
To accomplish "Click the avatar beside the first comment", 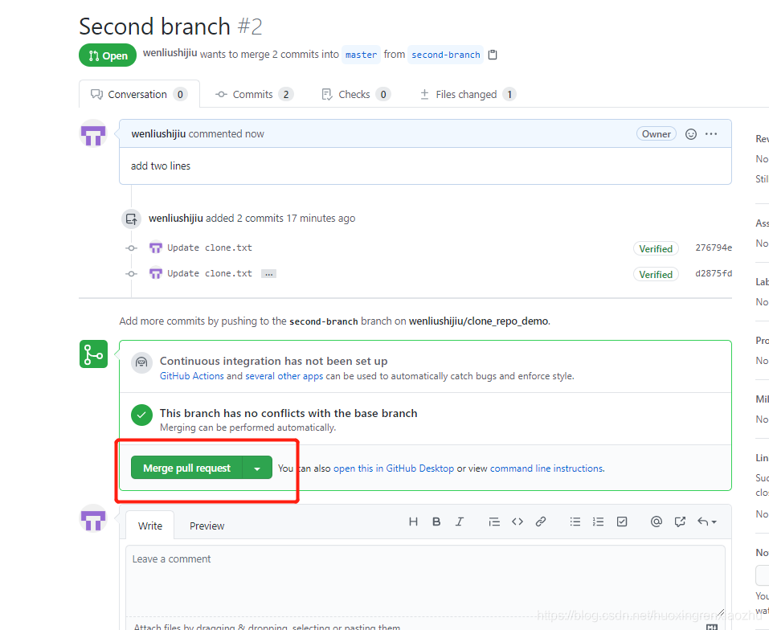I will pyautogui.click(x=93, y=134).
